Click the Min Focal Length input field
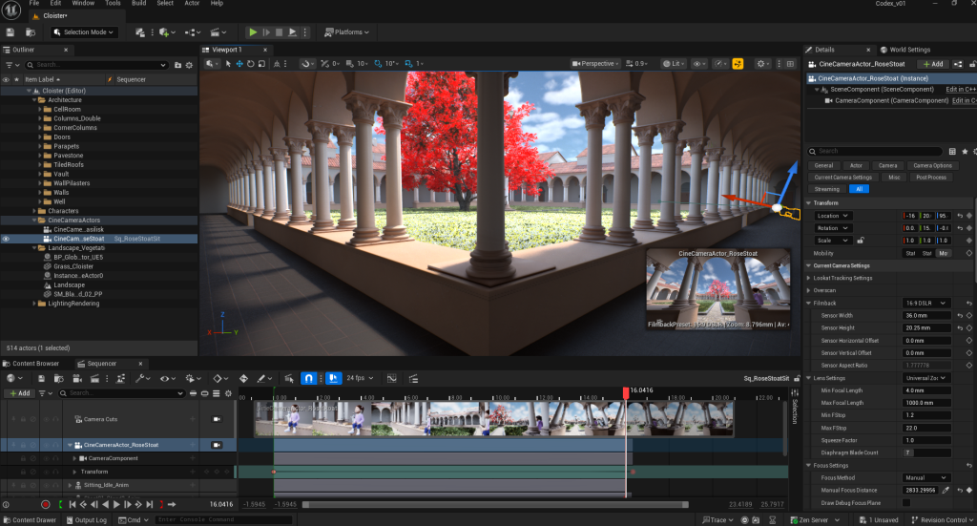This screenshot has height=526, width=977. point(927,389)
